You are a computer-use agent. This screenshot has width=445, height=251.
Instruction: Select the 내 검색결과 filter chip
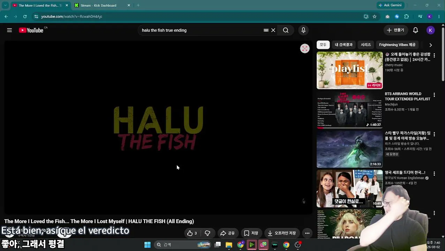coord(344,45)
